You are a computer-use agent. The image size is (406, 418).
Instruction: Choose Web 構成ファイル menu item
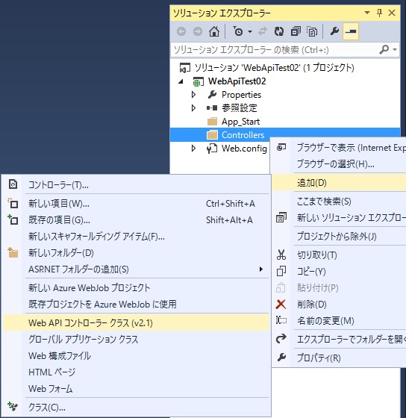[x=137, y=355]
